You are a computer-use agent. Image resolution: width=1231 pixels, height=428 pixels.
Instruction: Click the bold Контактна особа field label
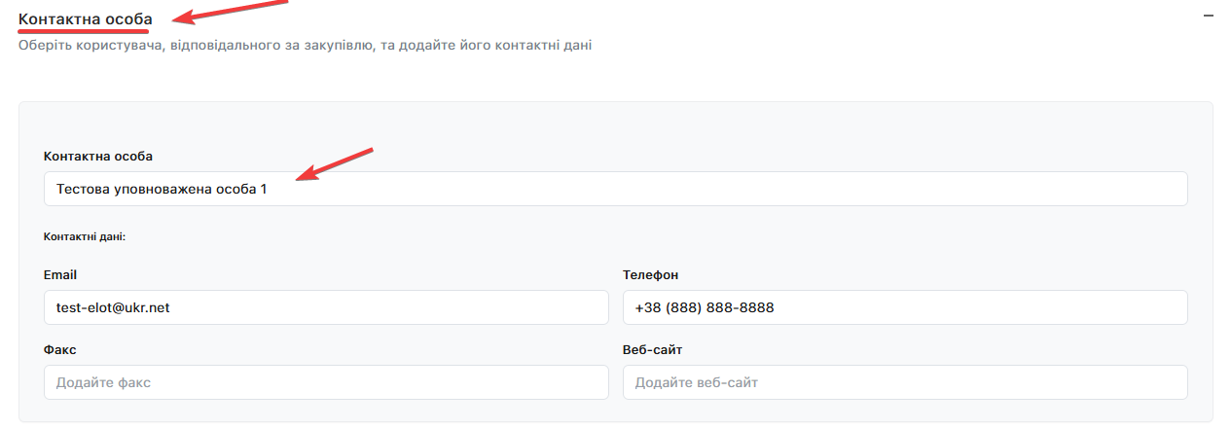coord(98,156)
